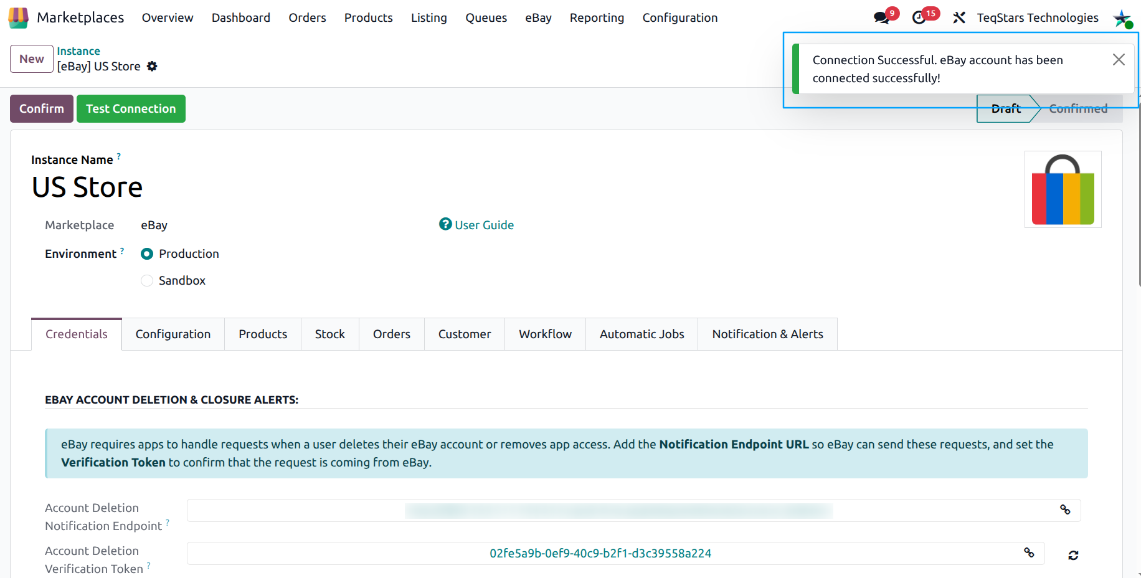Click the verification token value 02fe5a9b-0ef9...

[x=600, y=553]
